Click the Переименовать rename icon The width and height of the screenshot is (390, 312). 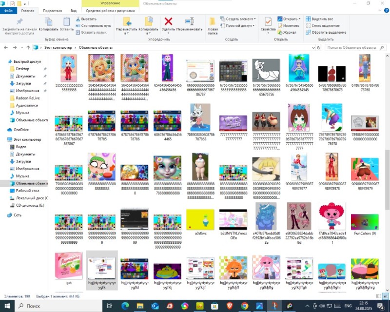coord(189,21)
